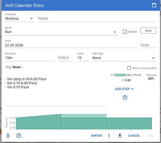Screen dimensions: 161x143
Task: Click the '15m 100.0%' zone text
Action: click(134, 75)
